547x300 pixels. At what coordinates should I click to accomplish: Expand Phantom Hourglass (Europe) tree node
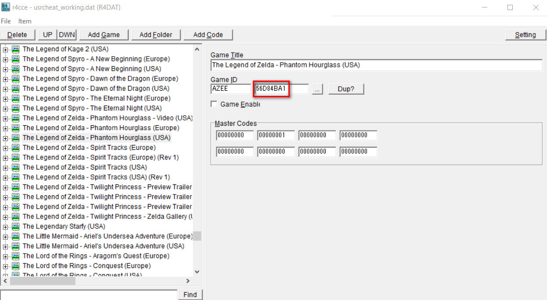[x=5, y=128]
